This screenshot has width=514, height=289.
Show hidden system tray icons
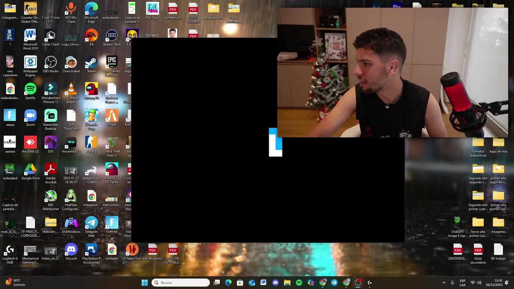click(444, 283)
